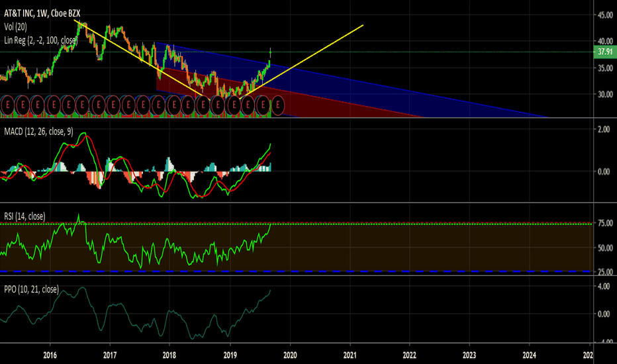Select the dark green PPO line

click(135, 313)
